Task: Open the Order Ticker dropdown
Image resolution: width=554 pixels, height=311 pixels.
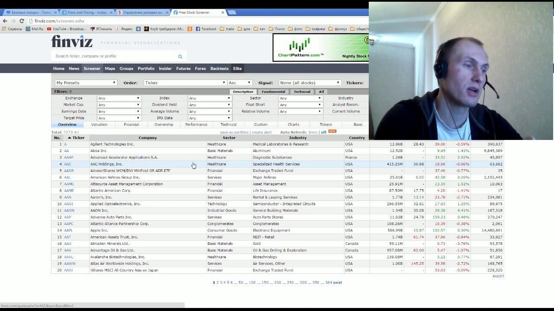Action: click(185, 83)
